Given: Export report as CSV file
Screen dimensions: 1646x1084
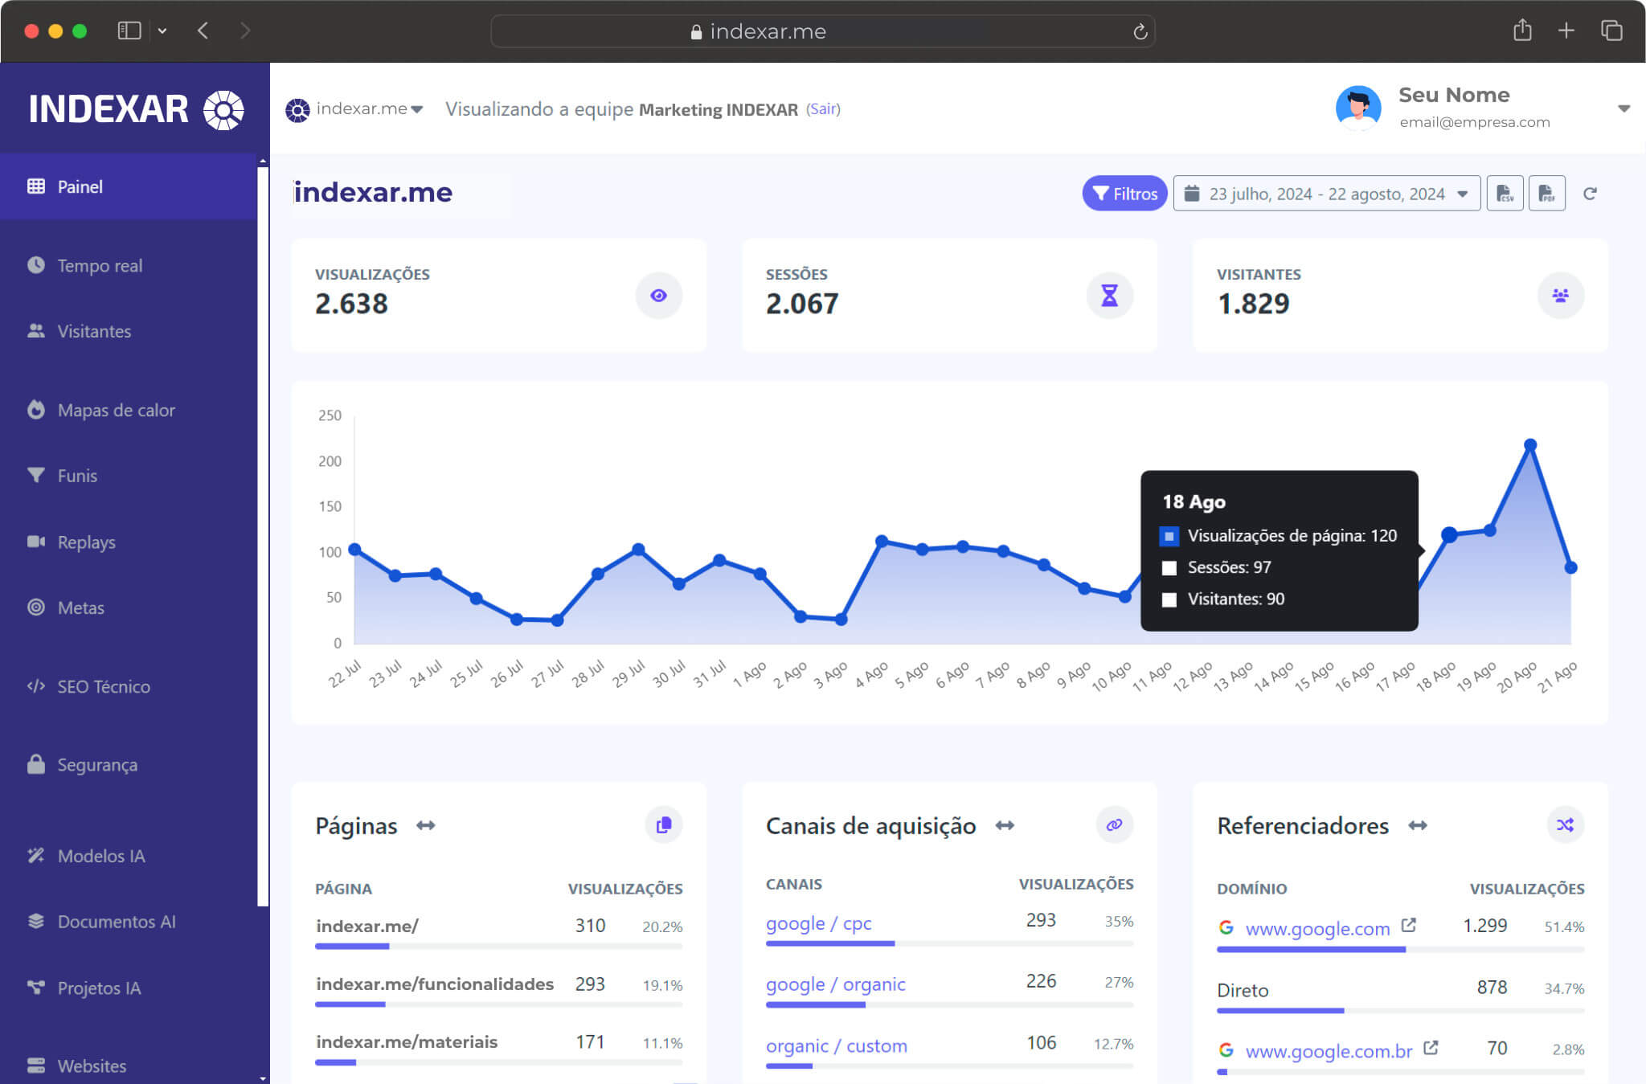Looking at the screenshot, I should pos(1505,194).
